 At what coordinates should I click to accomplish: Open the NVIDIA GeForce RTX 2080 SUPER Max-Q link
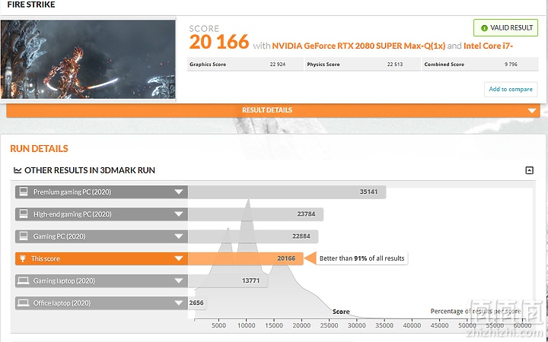[358, 46]
